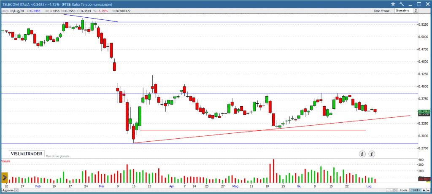This screenshot has width=432, height=194.
Task: Click the current price marker on axis
Action: 424,113
